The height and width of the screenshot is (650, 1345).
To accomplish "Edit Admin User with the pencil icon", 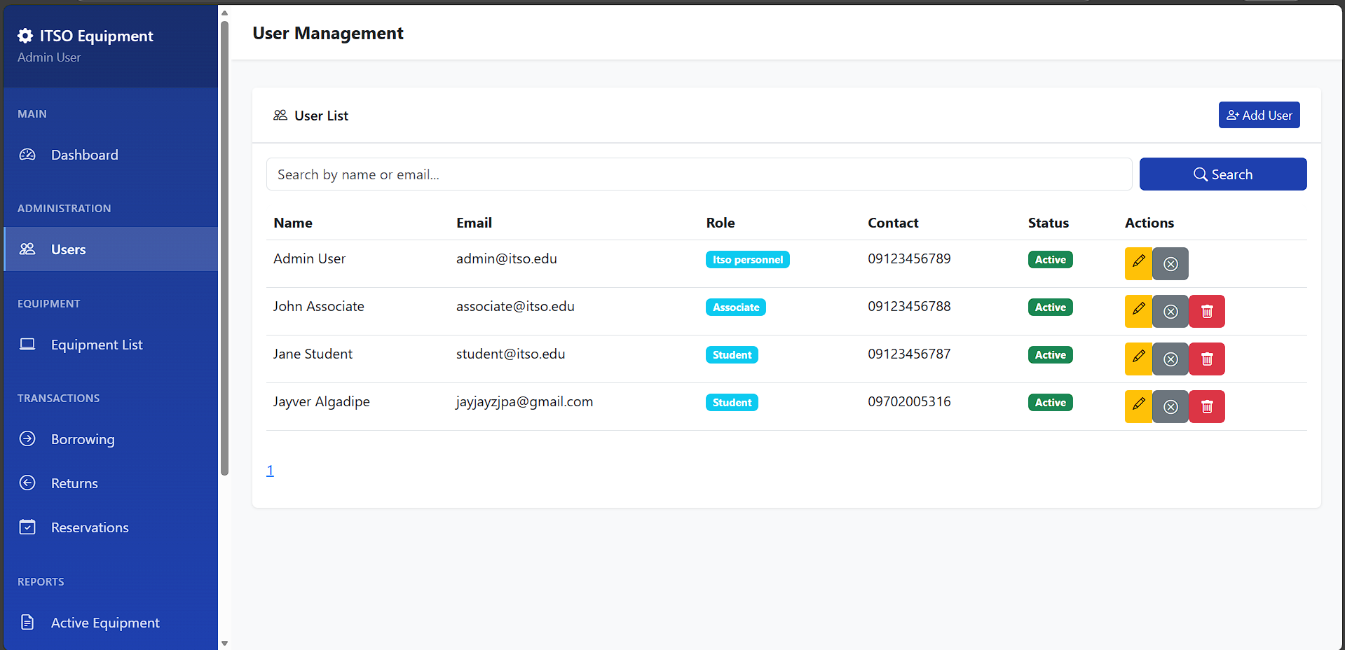I will click(1138, 263).
